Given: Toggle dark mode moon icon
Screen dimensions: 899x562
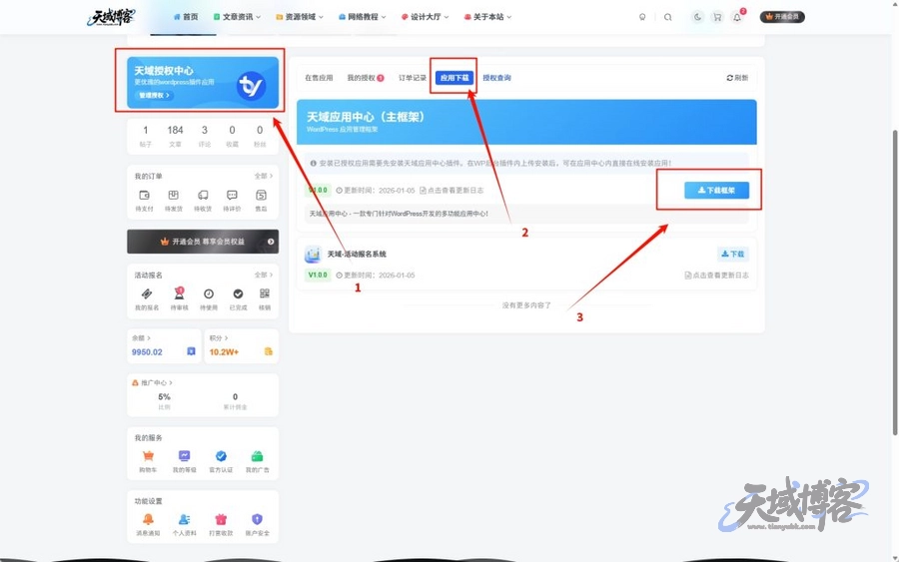Looking at the screenshot, I should pos(697,17).
